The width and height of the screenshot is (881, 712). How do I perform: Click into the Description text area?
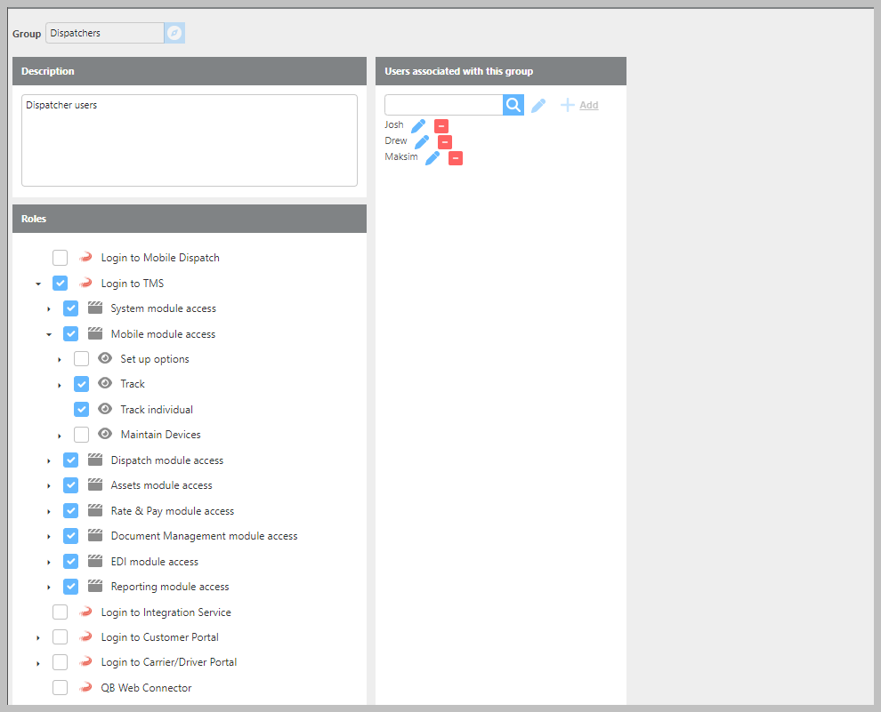tap(189, 140)
